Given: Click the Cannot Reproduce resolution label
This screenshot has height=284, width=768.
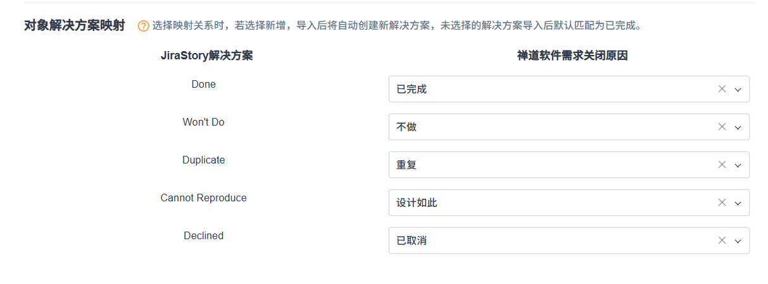Looking at the screenshot, I should coord(203,198).
